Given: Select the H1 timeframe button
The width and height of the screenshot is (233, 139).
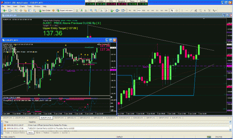Looking at the screenshot, I should [x=148, y=10].
